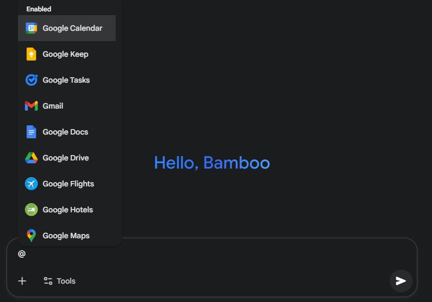The height and width of the screenshot is (302, 432).
Task: Choose the "Google Maps" text label
Action: (66, 236)
